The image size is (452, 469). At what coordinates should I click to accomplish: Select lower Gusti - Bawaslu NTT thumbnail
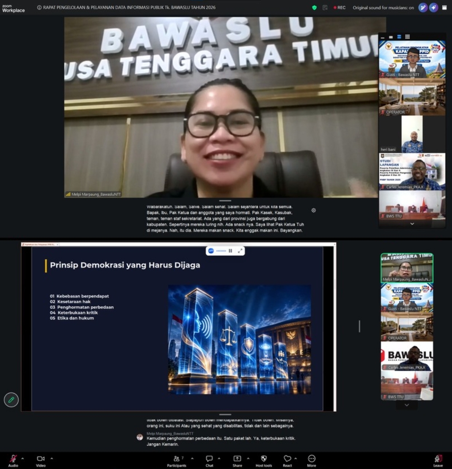[407, 297]
